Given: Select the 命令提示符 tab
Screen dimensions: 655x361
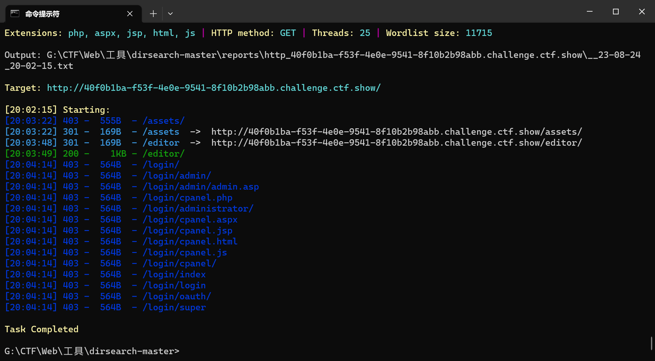Looking at the screenshot, I should point(73,14).
